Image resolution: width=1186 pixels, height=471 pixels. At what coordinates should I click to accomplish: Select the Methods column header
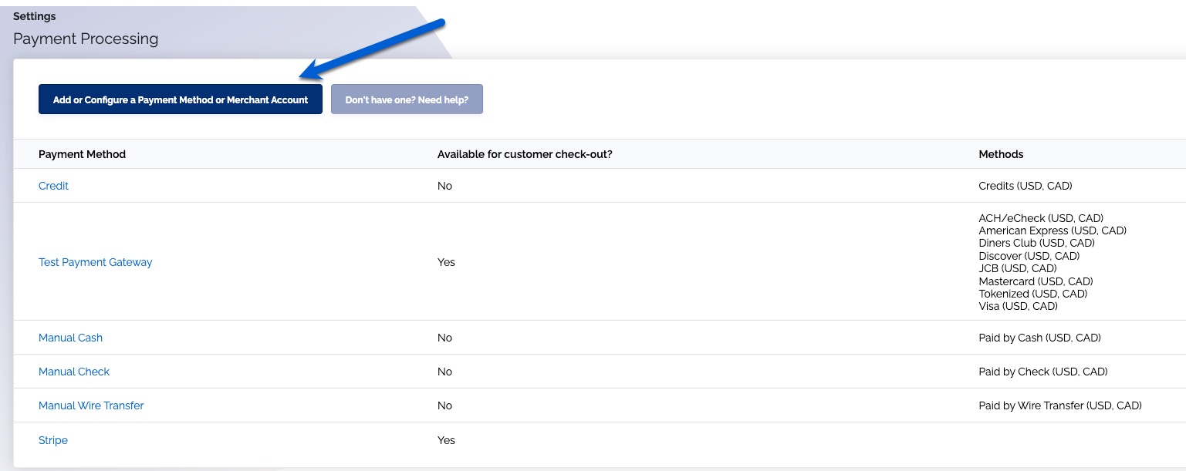1001,154
